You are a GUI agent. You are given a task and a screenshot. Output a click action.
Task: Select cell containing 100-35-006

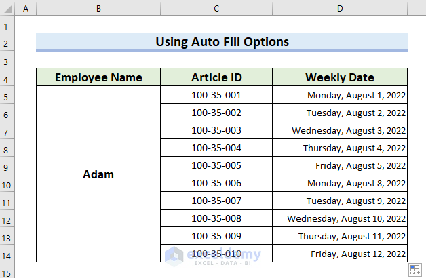pyautogui.click(x=216, y=183)
